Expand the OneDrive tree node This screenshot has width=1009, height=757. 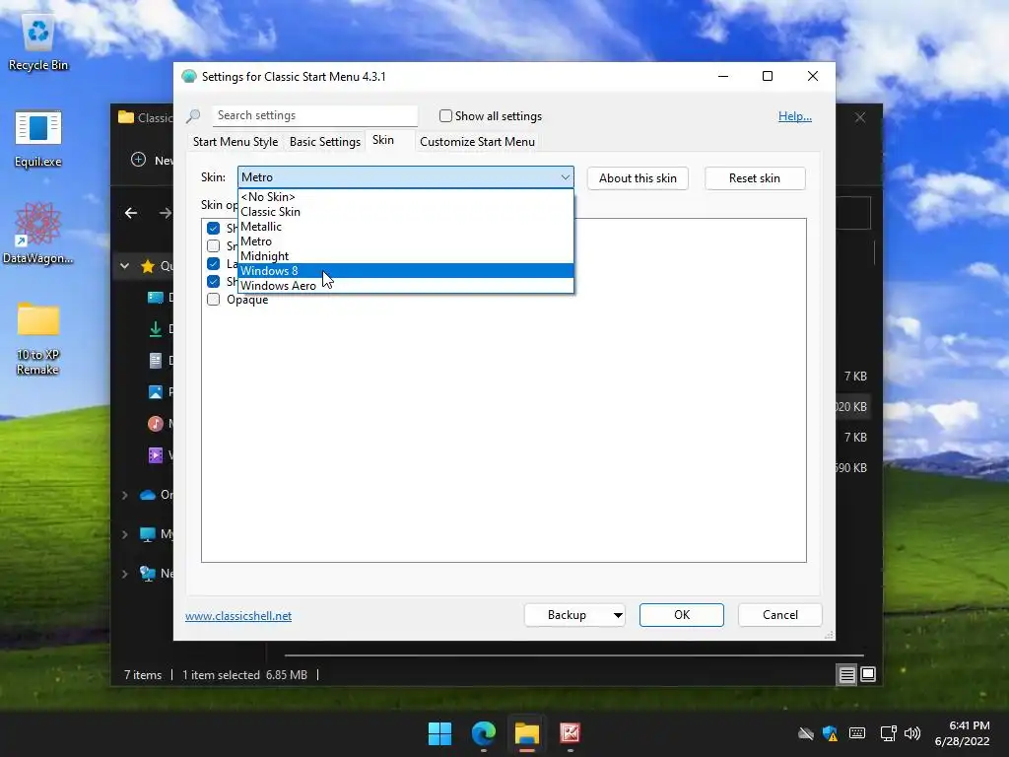pyautogui.click(x=125, y=495)
